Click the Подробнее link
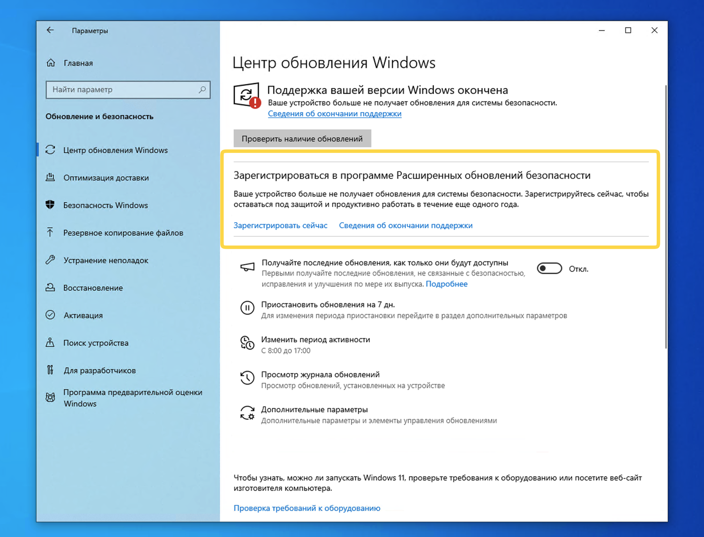Image resolution: width=704 pixels, height=537 pixels. (x=447, y=284)
